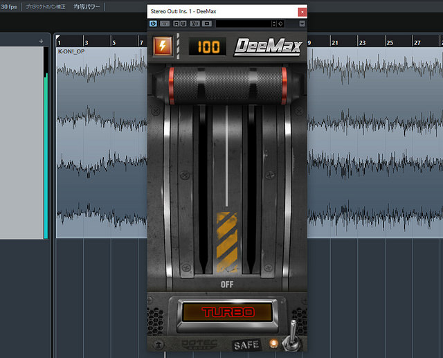
Task: Enable Write automation (W) in plugin header
Action: (x=183, y=24)
